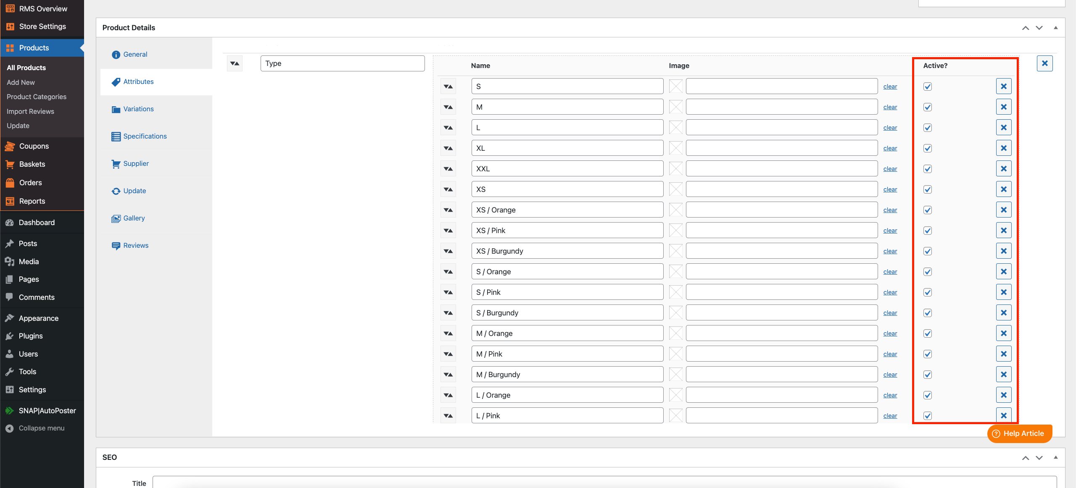Viewport: 1076px width, 488px height.
Task: Toggle the SEO panel collapse triangle
Action: click(1055, 457)
